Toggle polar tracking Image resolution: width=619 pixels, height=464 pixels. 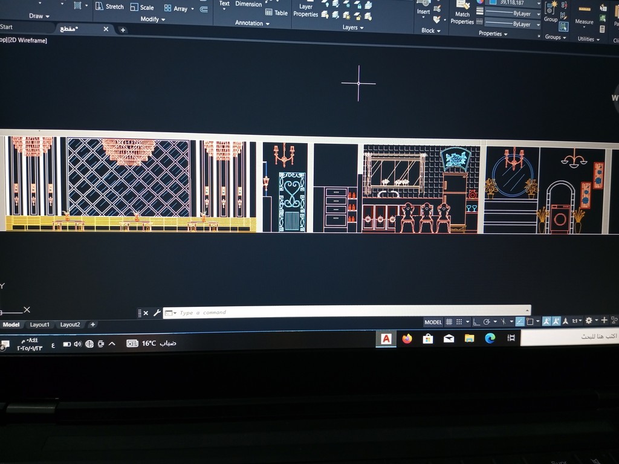pyautogui.click(x=487, y=322)
